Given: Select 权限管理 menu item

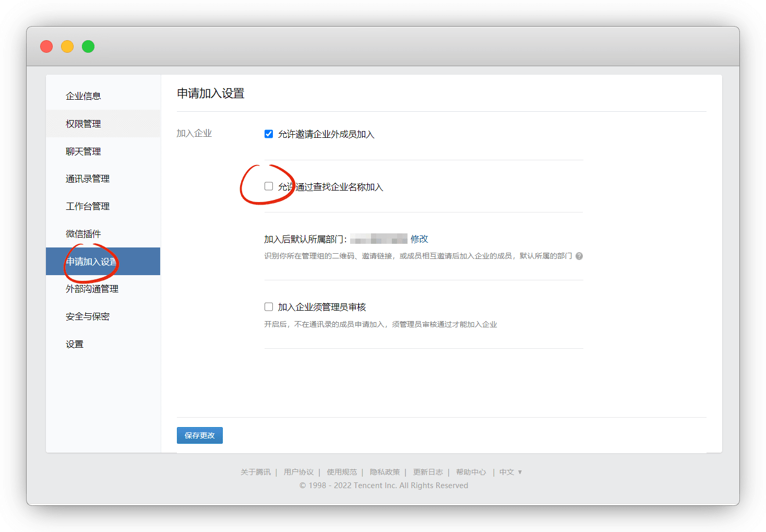Looking at the screenshot, I should [83, 124].
